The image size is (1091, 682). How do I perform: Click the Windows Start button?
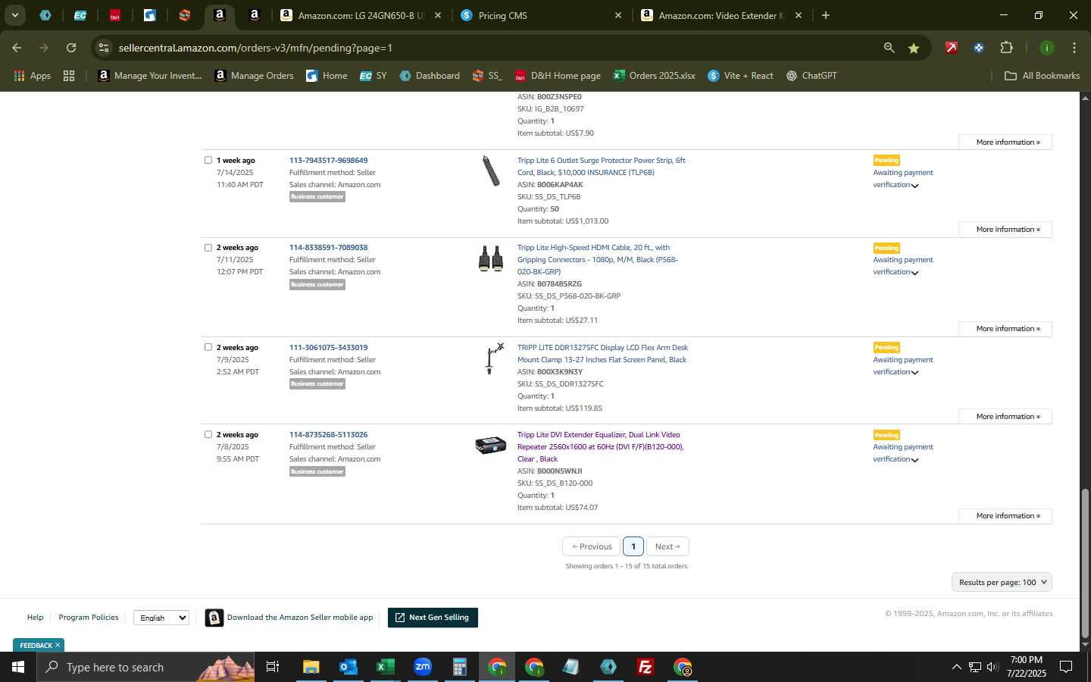pyautogui.click(x=17, y=667)
